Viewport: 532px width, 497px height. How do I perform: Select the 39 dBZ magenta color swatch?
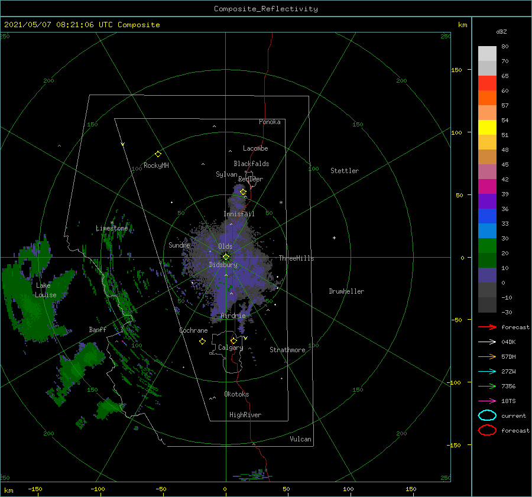click(487, 187)
